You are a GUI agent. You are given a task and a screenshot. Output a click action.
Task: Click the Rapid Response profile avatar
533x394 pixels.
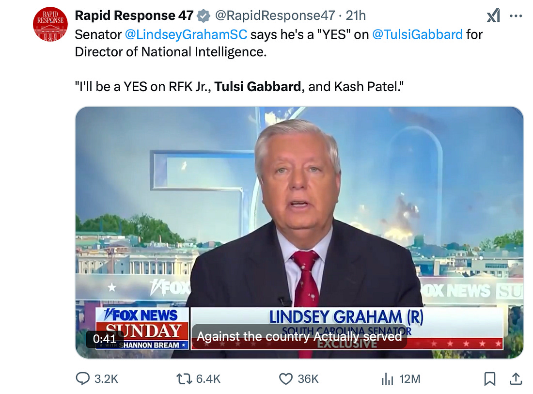coord(50,24)
